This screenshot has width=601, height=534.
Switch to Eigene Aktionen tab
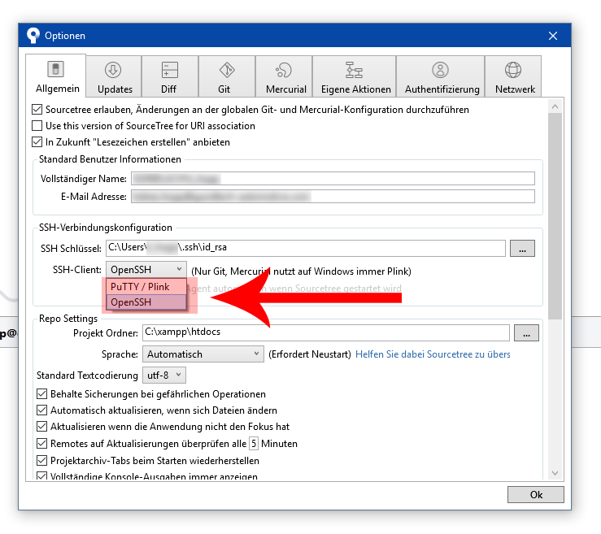click(354, 76)
